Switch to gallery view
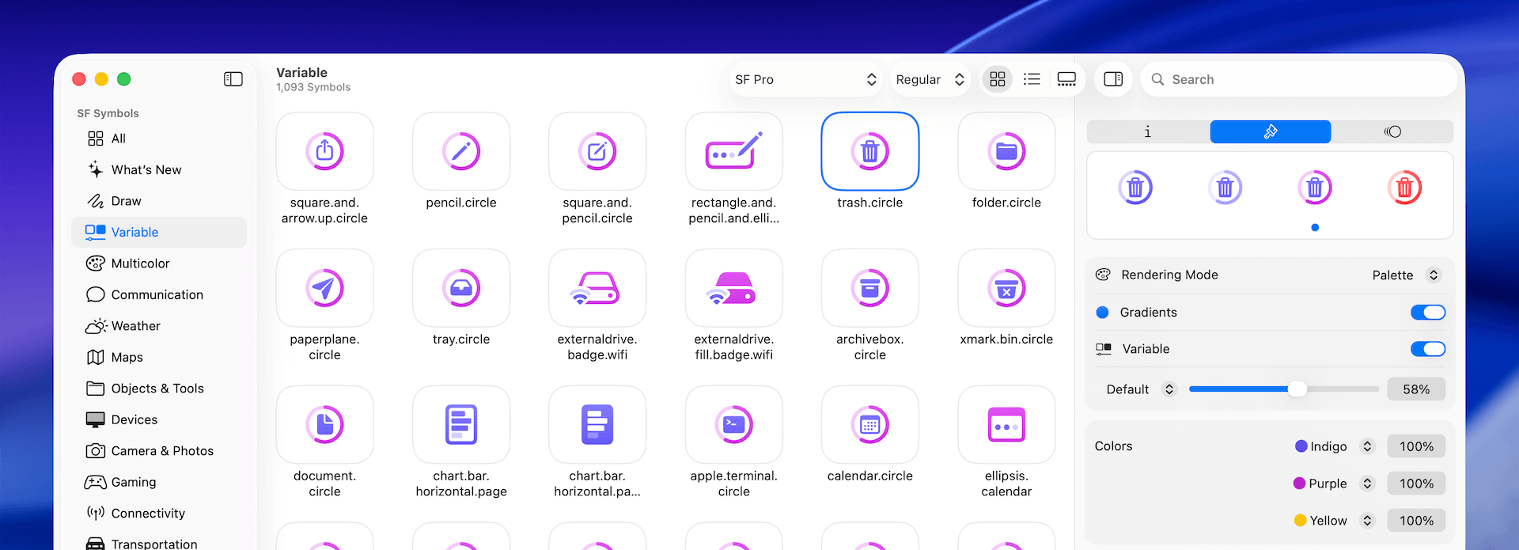 click(1066, 79)
